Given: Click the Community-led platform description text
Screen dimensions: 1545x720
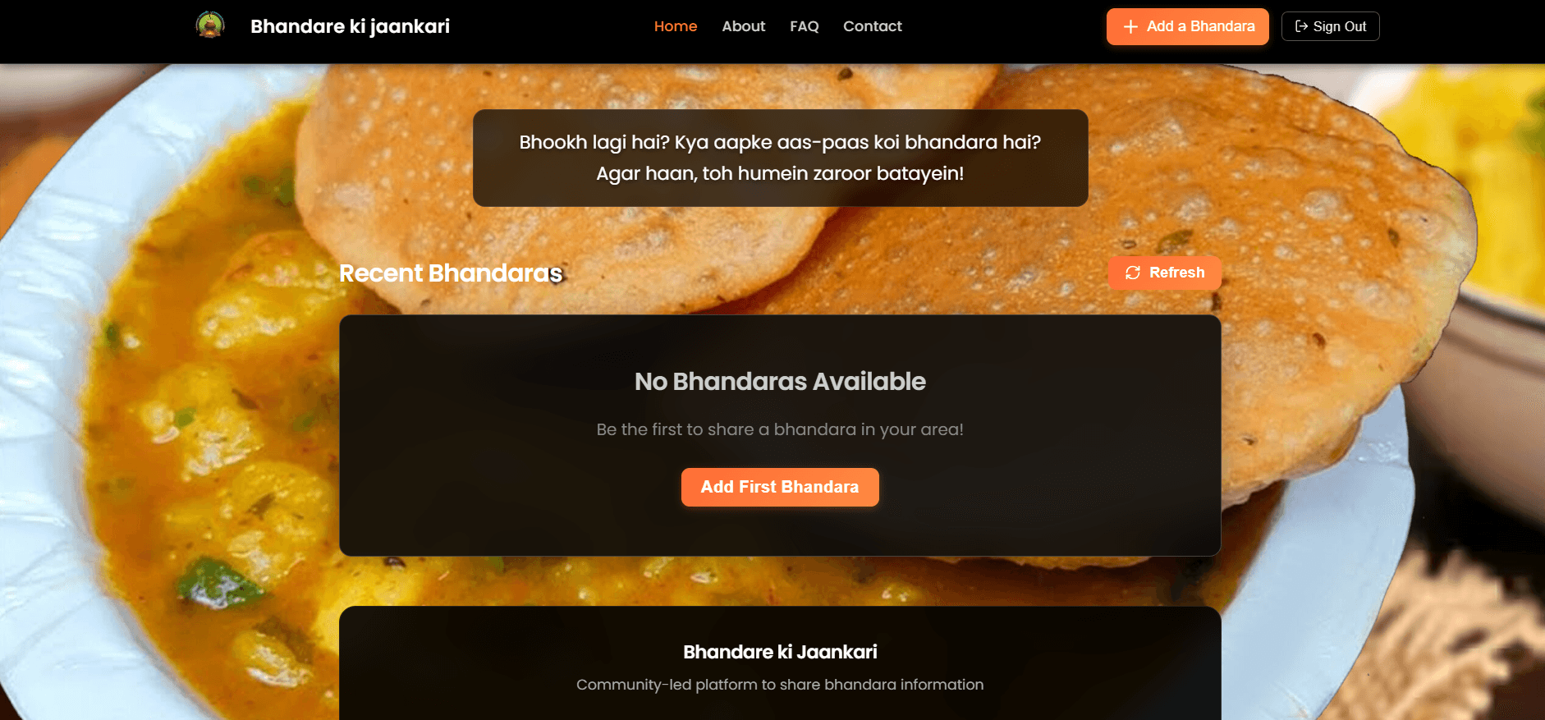Looking at the screenshot, I should pyautogui.click(x=780, y=685).
